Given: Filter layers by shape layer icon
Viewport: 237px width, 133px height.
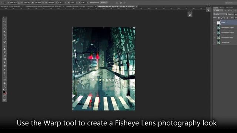Looking at the screenshot, I should (x=235, y=11).
